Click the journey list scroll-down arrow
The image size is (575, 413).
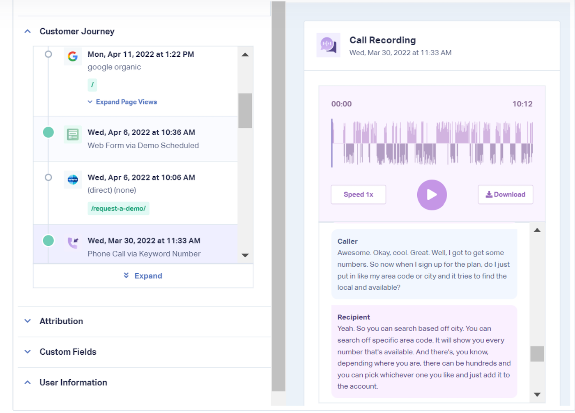pos(245,255)
